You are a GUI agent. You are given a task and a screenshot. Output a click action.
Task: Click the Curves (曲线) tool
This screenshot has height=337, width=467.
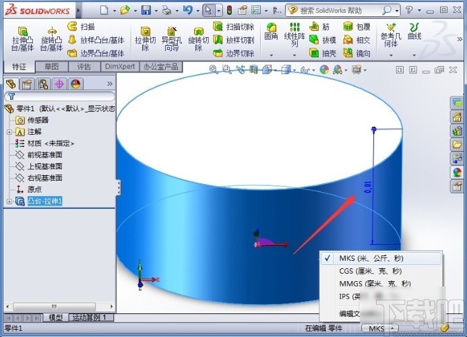pyautogui.click(x=414, y=32)
